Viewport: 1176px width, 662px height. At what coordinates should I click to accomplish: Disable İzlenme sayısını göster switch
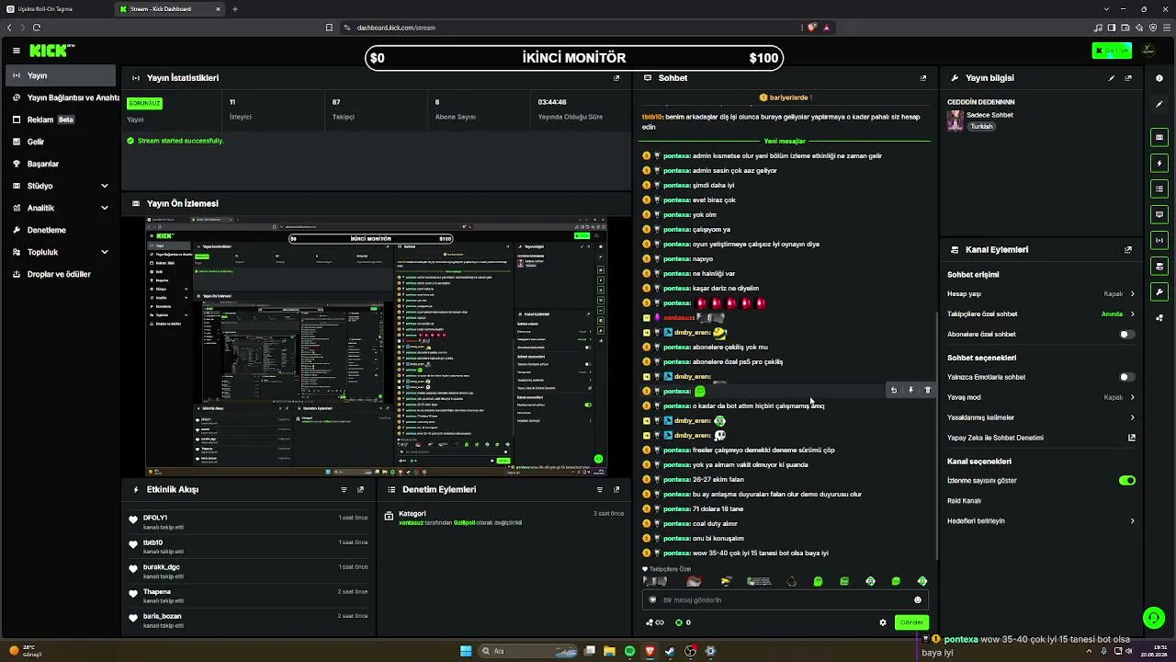(1127, 480)
